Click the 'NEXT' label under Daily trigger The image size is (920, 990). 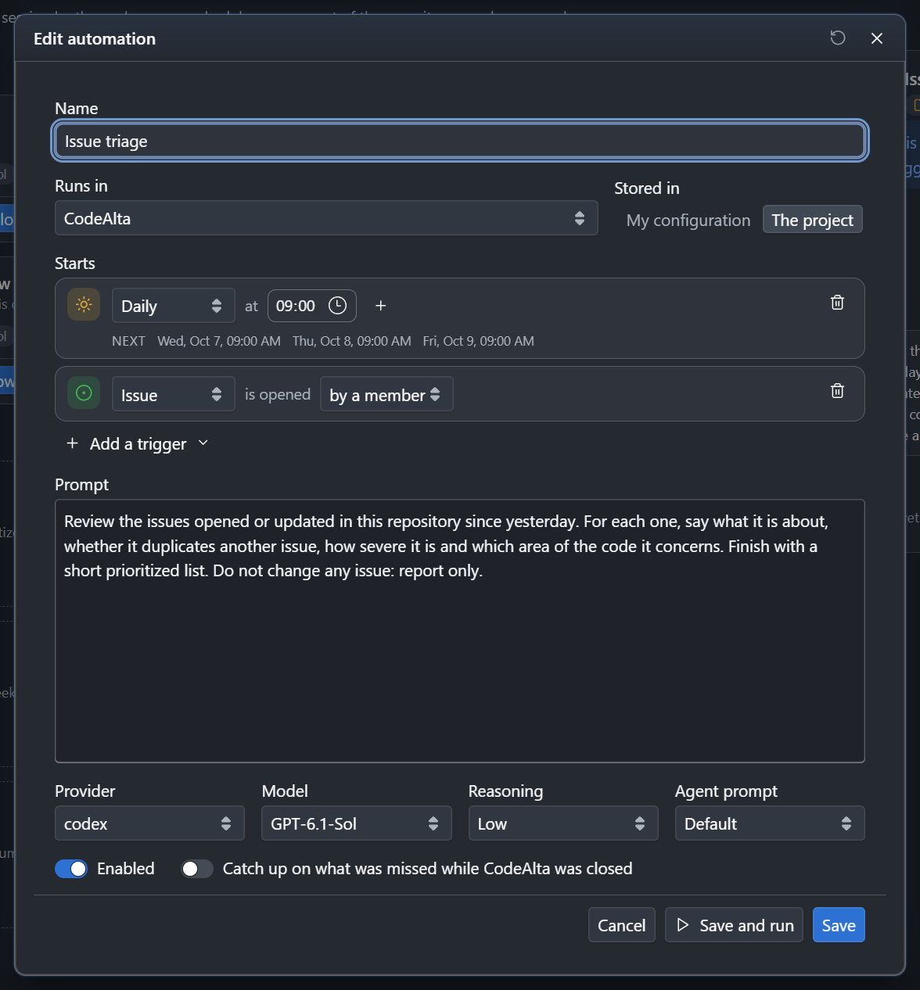click(128, 341)
